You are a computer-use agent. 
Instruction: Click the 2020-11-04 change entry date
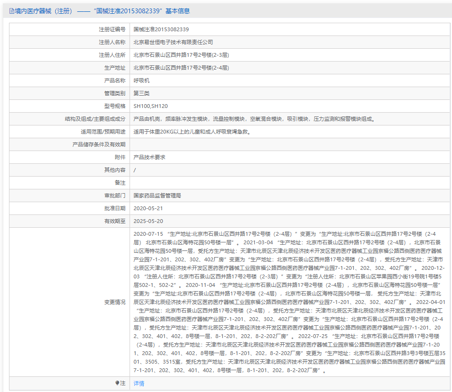200,285
